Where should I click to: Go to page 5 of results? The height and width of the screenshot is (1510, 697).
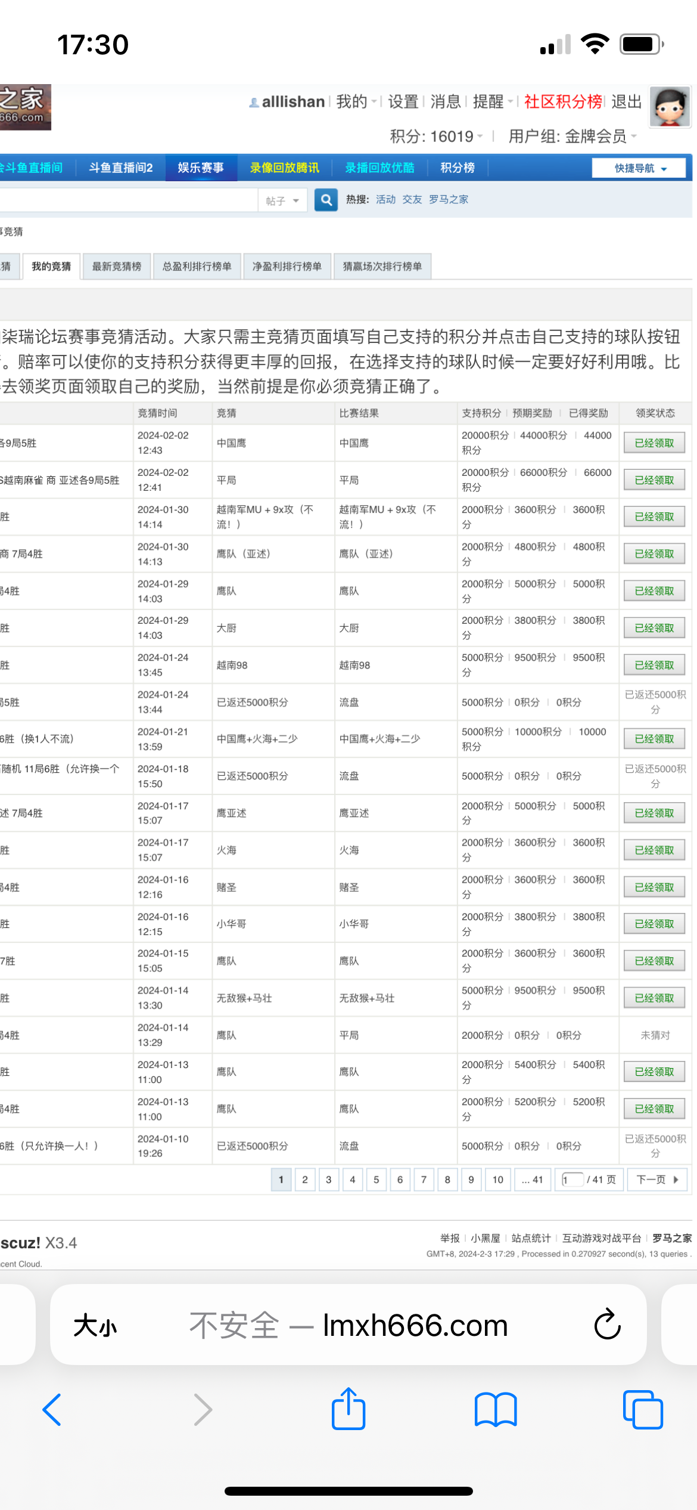(x=376, y=1180)
